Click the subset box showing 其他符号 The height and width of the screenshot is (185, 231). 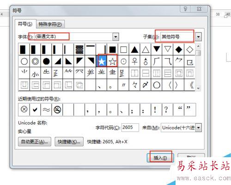(x=178, y=37)
